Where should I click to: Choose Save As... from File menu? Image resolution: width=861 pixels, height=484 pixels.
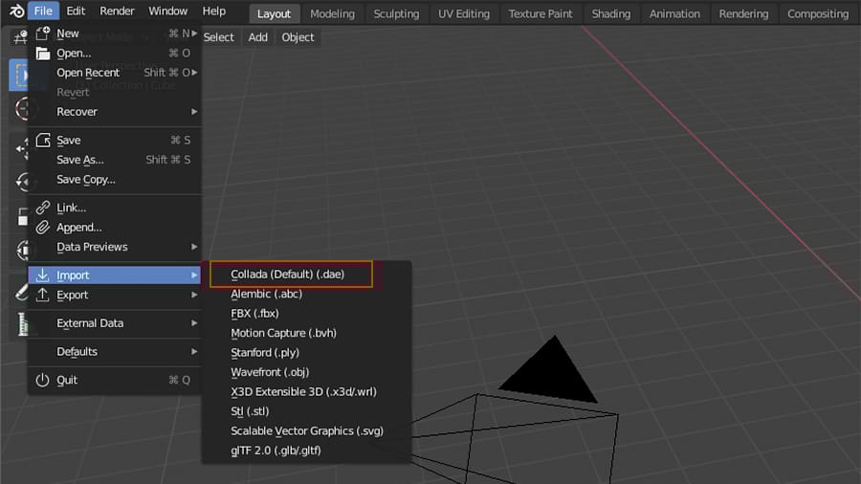115,160
